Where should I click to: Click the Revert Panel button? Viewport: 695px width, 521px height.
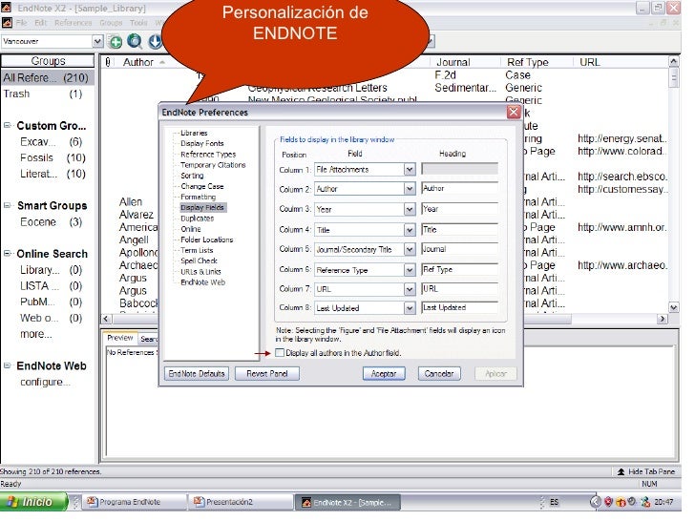[267, 373]
